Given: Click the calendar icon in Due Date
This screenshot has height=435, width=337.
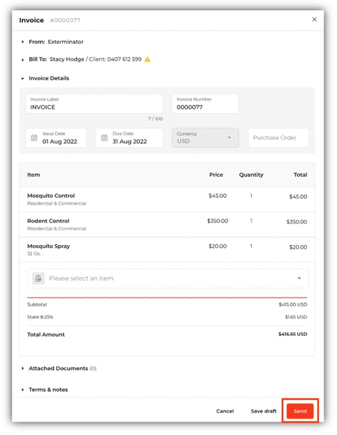Looking at the screenshot, I should click(x=104, y=138).
